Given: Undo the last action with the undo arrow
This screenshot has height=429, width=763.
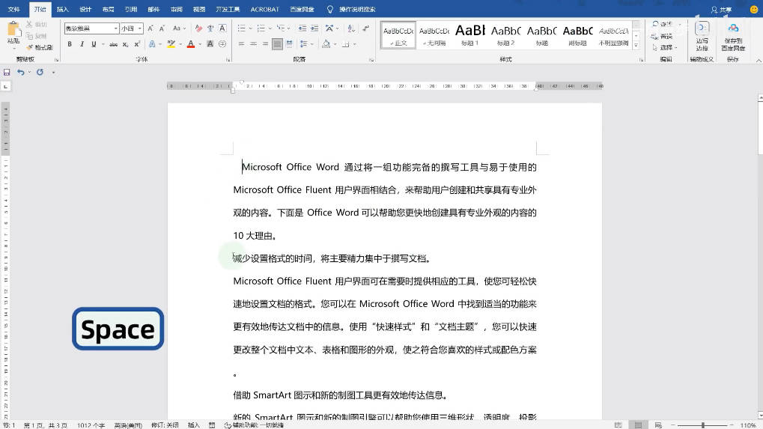Looking at the screenshot, I should (20, 73).
